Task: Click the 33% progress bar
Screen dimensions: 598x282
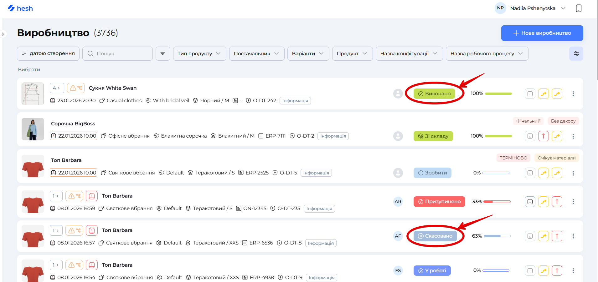Action: click(x=497, y=202)
